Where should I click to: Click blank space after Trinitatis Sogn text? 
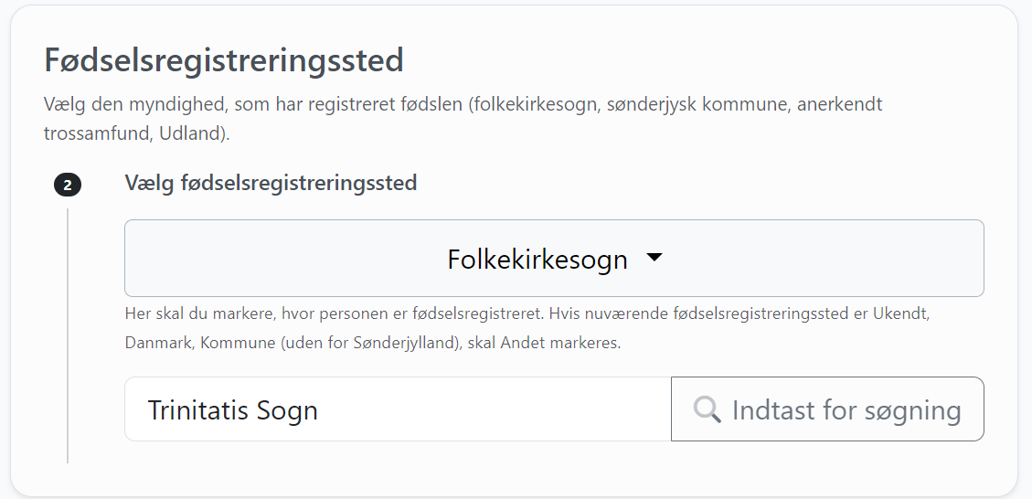(x=494, y=409)
